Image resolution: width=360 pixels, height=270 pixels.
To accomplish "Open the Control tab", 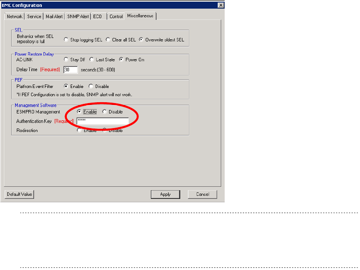I will 116,16.
